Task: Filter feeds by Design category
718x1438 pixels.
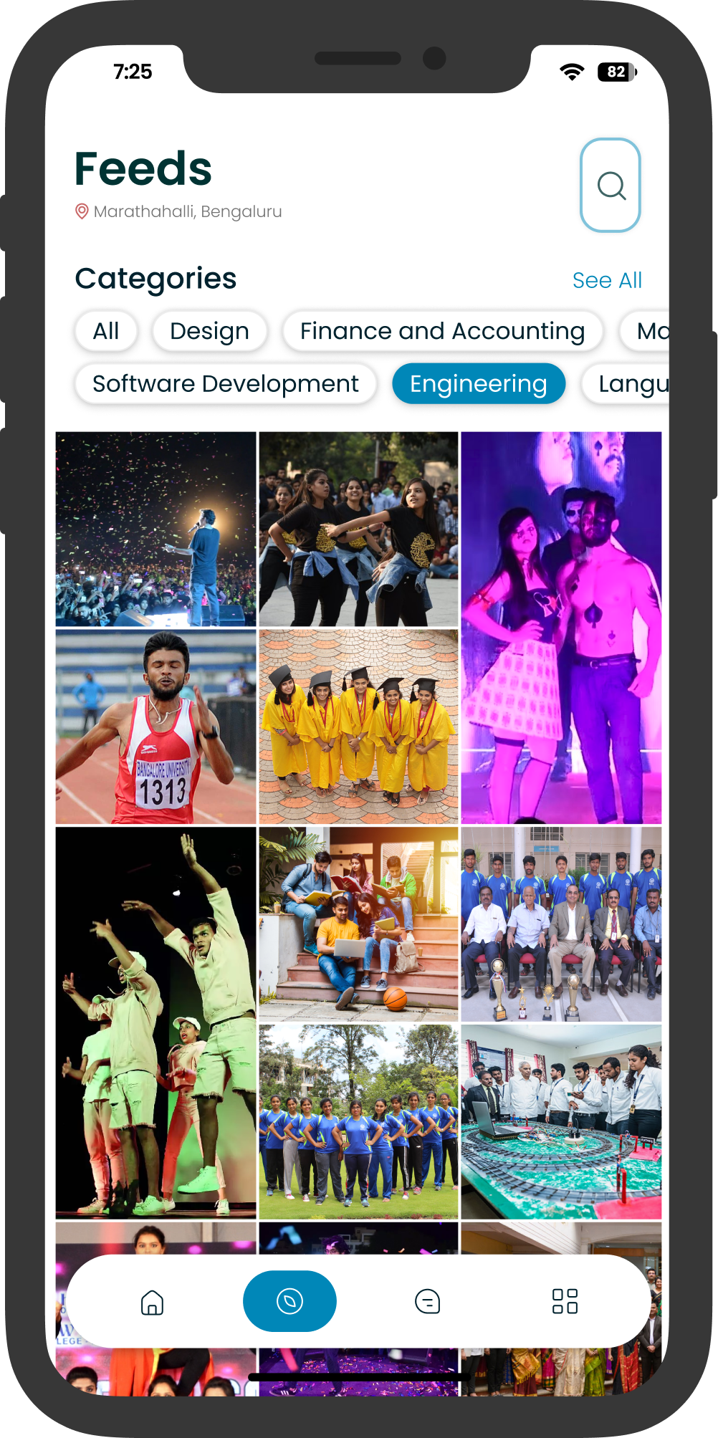Action: [x=209, y=331]
